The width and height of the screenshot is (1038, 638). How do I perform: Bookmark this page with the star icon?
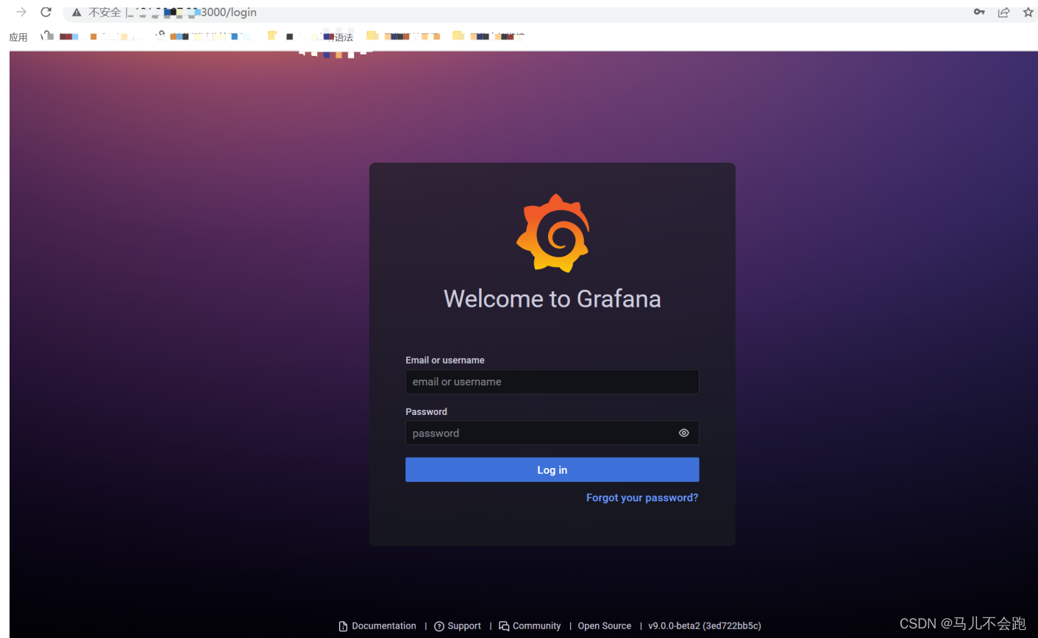[x=1028, y=12]
